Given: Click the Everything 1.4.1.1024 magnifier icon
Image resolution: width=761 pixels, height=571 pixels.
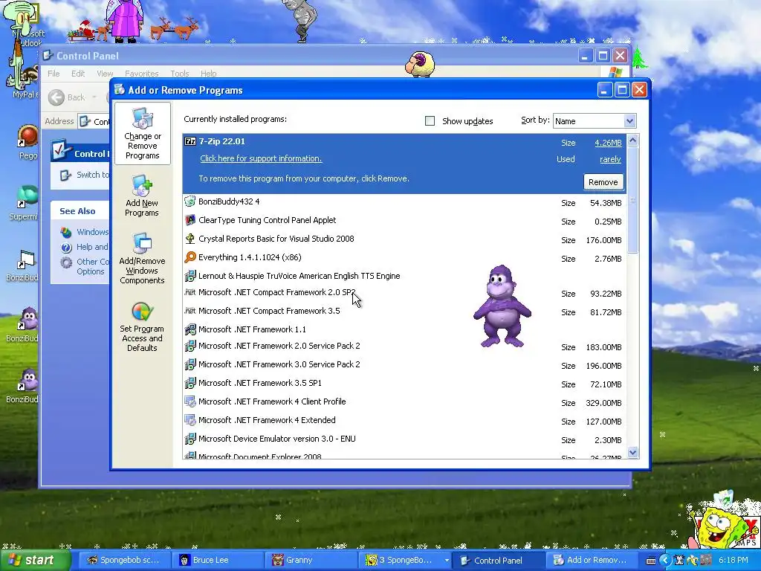Looking at the screenshot, I should coord(190,257).
